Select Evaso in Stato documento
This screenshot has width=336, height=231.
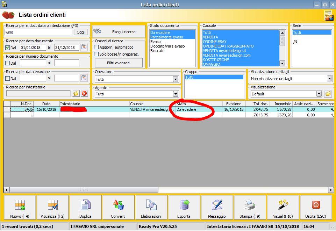coord(172,42)
